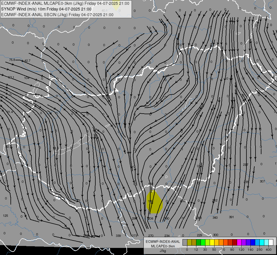This screenshot has height=255, width=277.
Task: Click the 42.7 value on the map
Action: (27, 61)
